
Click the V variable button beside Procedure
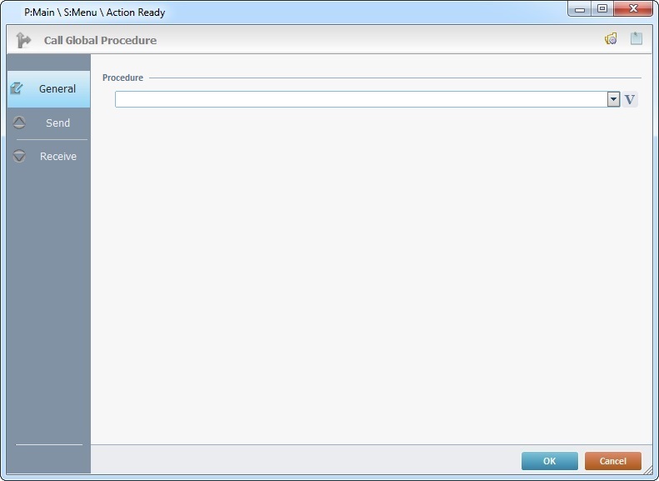630,100
